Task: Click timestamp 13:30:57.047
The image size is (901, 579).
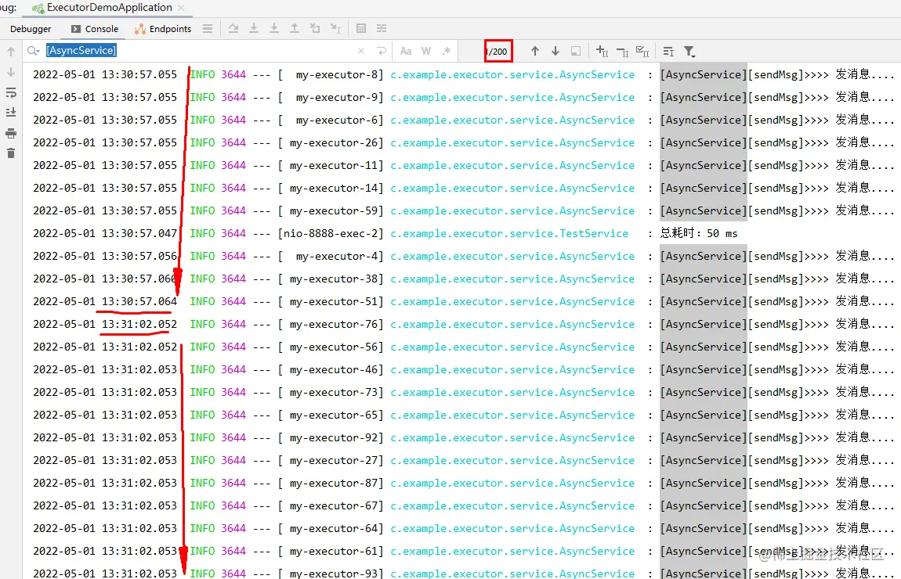Action: 139,233
